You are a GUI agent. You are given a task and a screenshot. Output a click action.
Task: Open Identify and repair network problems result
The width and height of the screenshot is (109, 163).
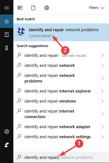pos(61,32)
